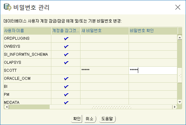Click the vertical scrollbar down arrow
186x125 pixels.
point(180,102)
